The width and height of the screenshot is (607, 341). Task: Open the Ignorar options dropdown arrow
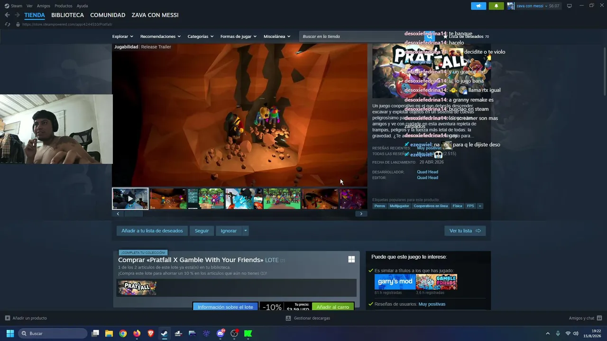point(245,231)
